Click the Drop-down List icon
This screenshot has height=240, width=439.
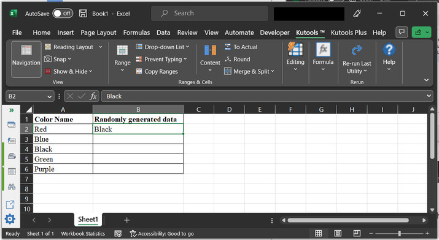[139, 47]
